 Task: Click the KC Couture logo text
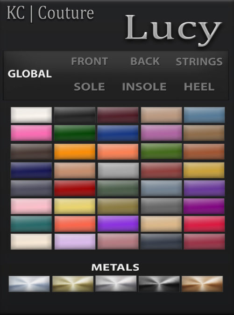click(50, 13)
